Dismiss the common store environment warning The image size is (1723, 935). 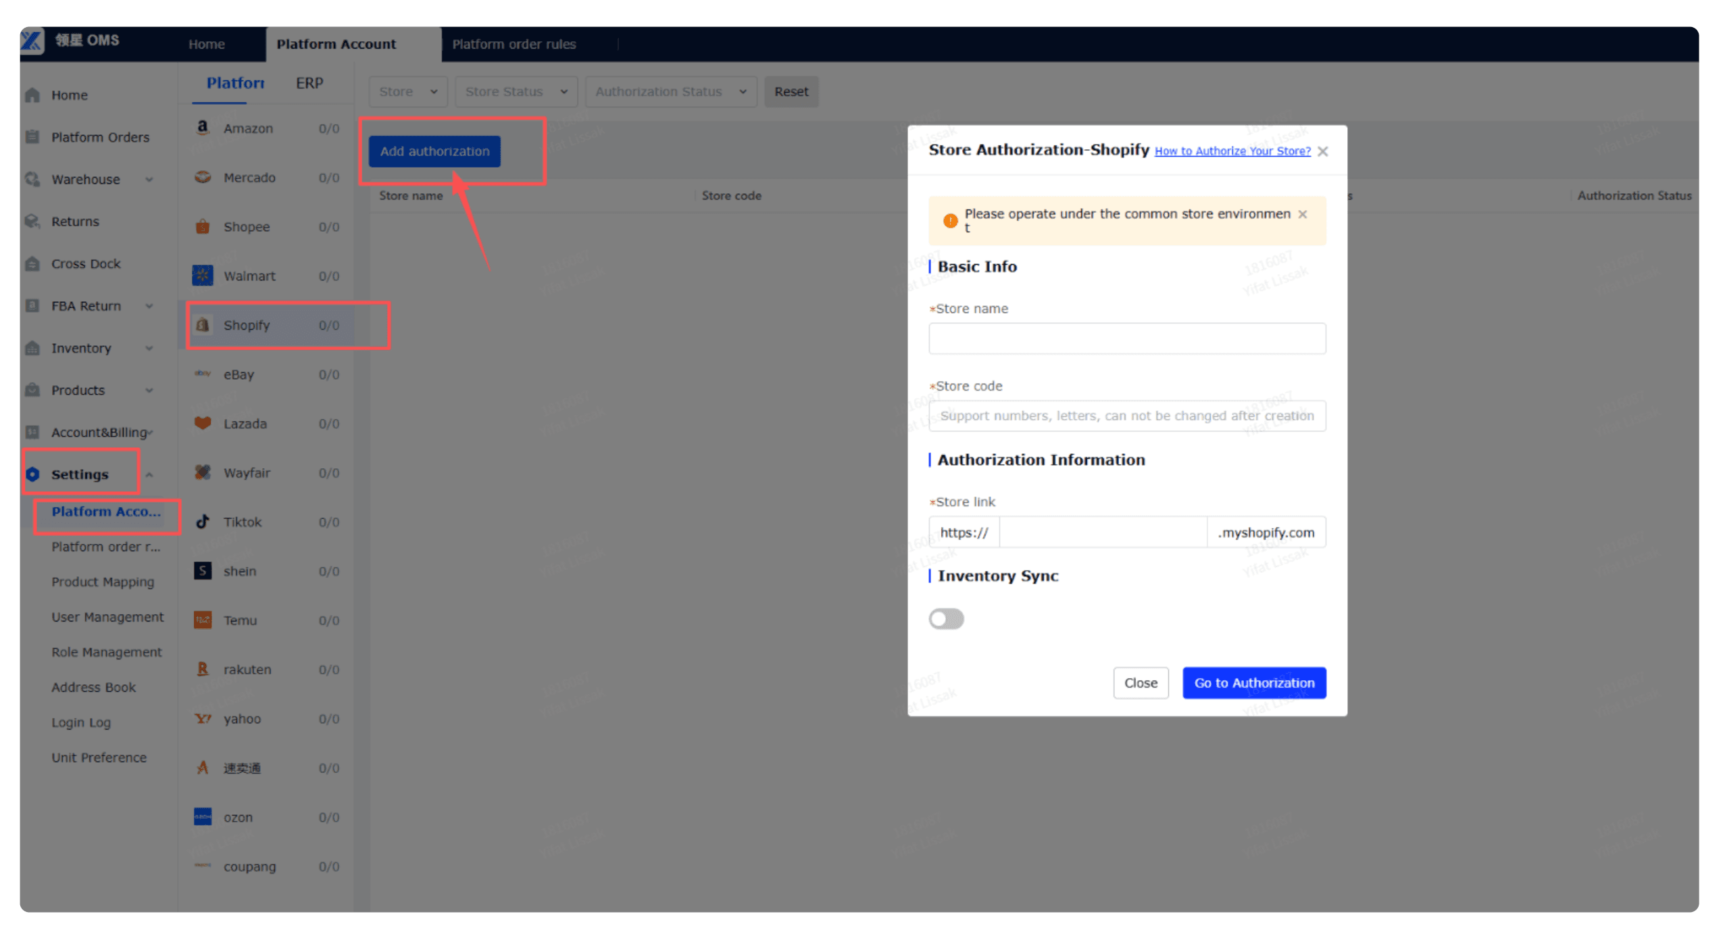[1302, 214]
